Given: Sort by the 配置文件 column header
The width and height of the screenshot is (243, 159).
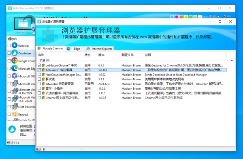Looking at the screenshot, I should point(131,55).
